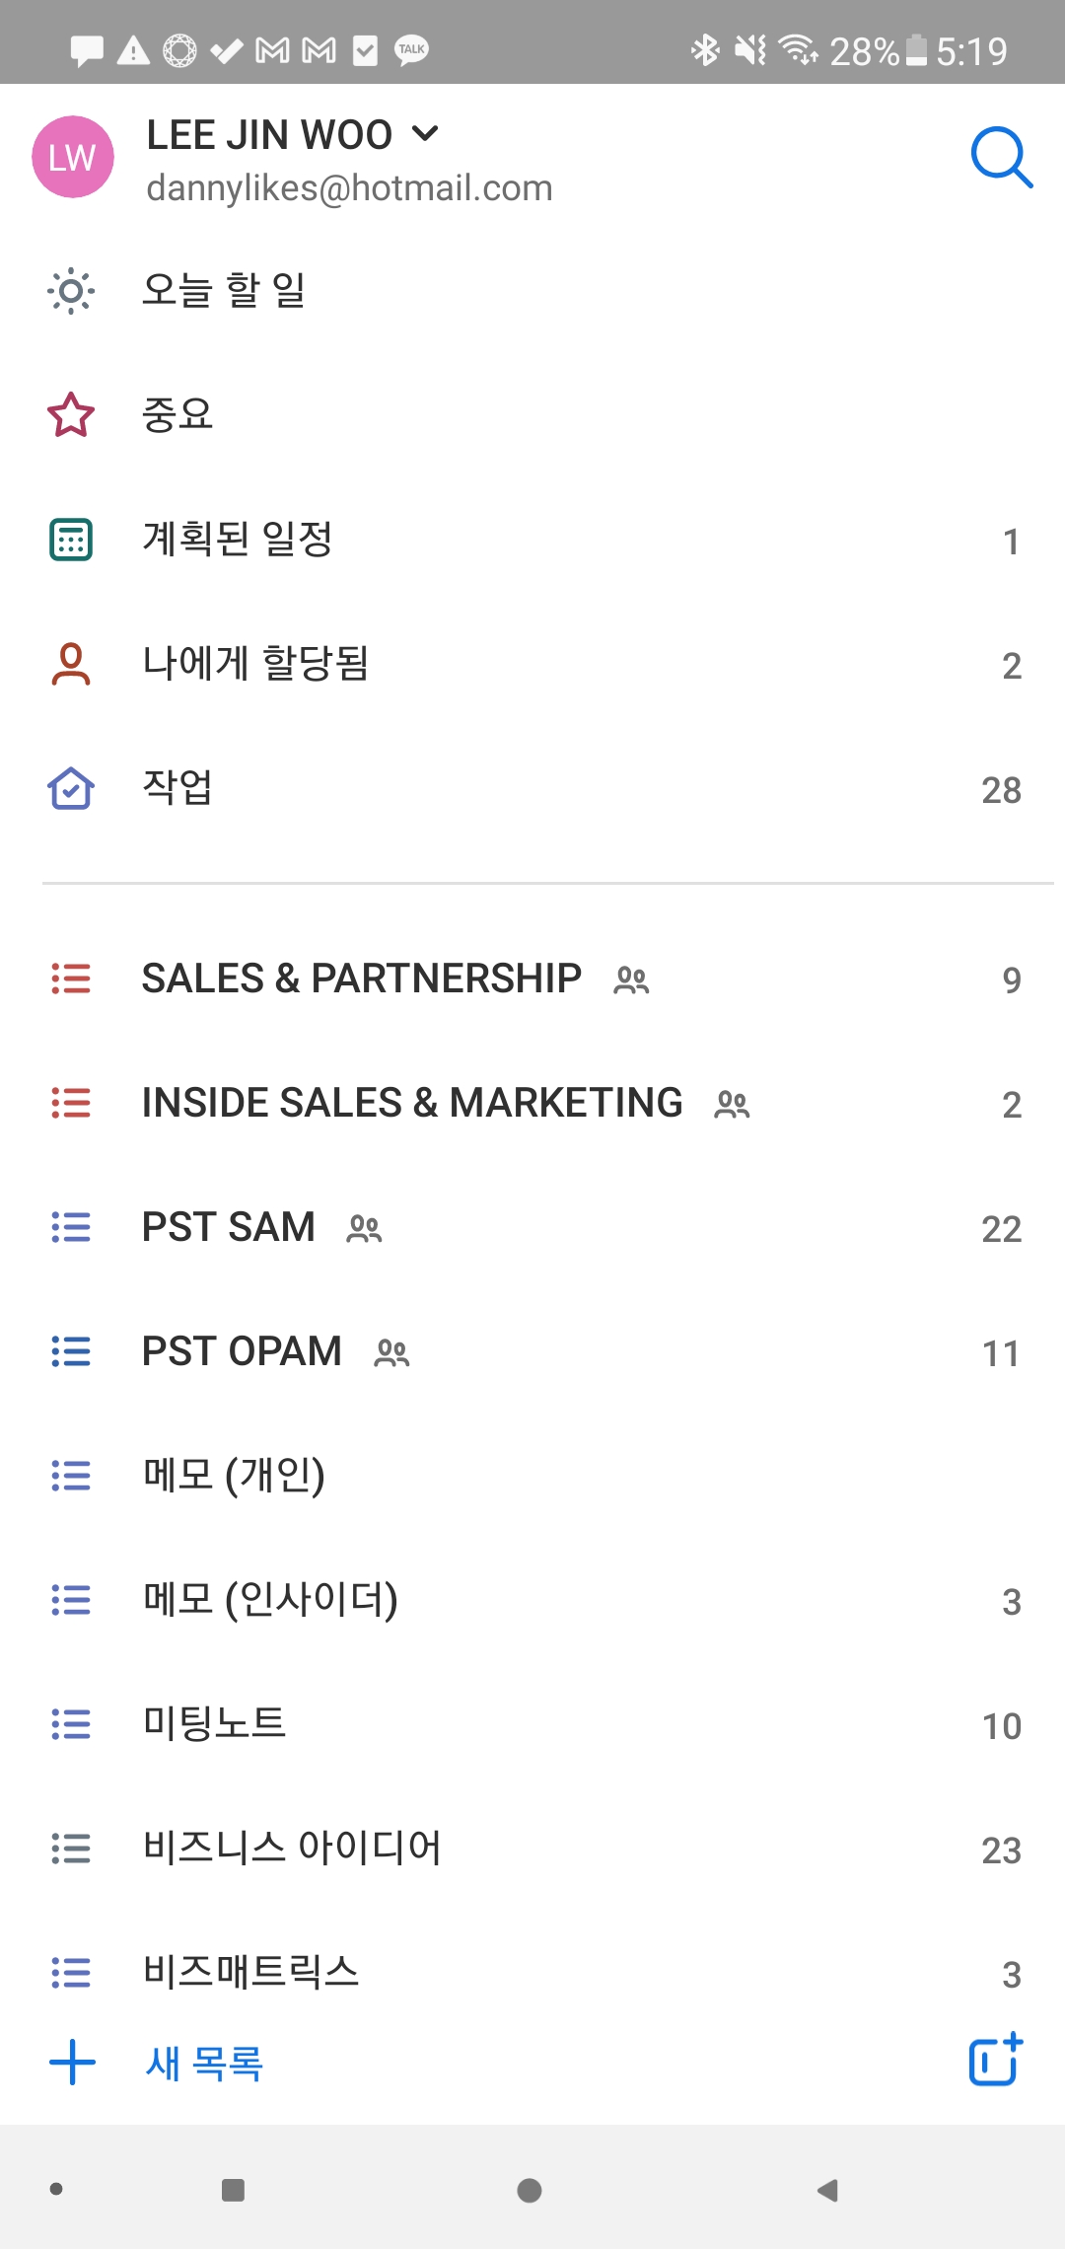The width and height of the screenshot is (1065, 2249).
Task: Open the PST OPAM list
Action: (x=242, y=1351)
